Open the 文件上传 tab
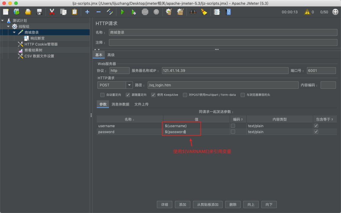The height and width of the screenshot is (213, 341). (141, 104)
